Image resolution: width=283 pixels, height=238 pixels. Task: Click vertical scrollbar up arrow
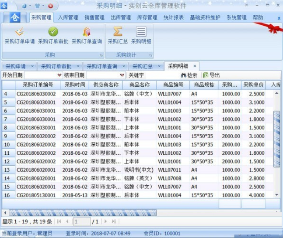[277, 93]
